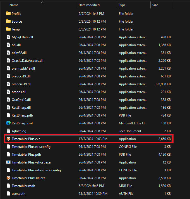The width and height of the screenshot is (190, 199).
Task: Select the oraociei19.dll file row
Action: pos(21,84)
